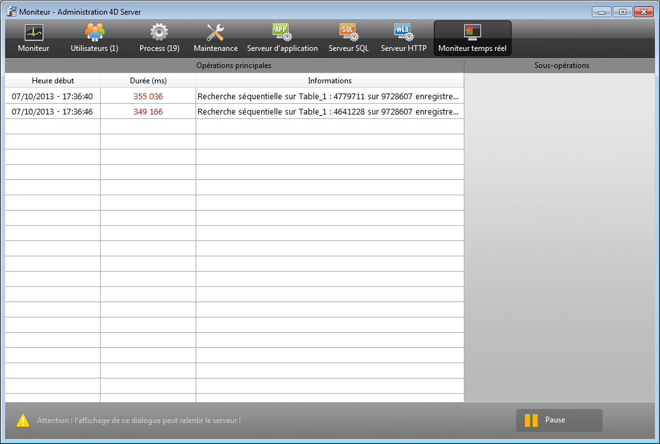Click the yellow warning triangle icon

(x=23, y=420)
